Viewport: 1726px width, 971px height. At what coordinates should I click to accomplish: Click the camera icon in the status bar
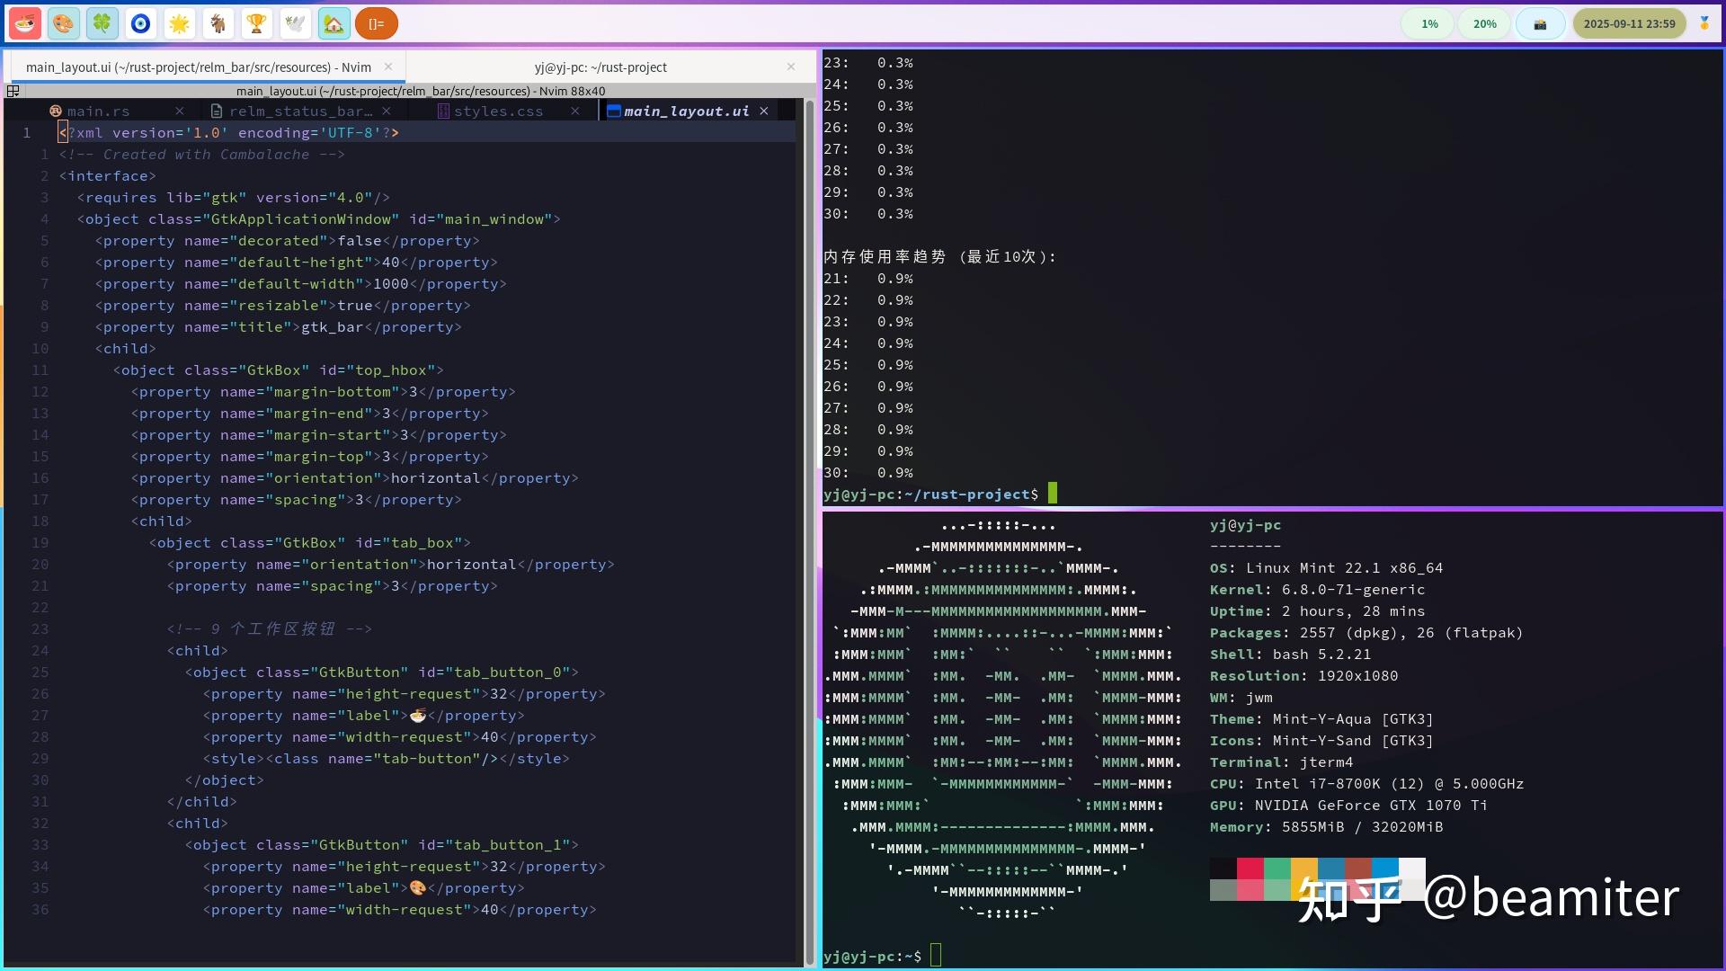1540,23
